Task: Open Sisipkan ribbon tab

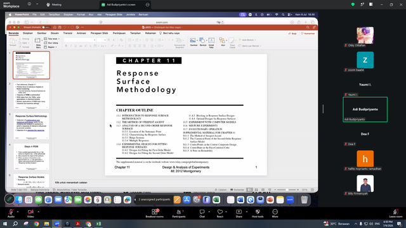Action: click(28, 33)
